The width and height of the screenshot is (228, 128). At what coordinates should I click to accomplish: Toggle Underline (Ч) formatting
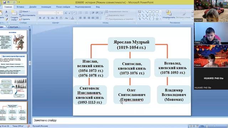(x=48, y=18)
